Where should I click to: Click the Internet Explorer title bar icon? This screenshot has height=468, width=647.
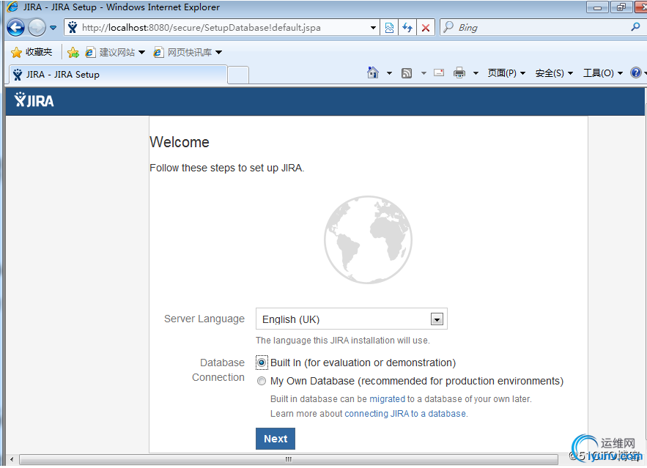(x=12, y=7)
